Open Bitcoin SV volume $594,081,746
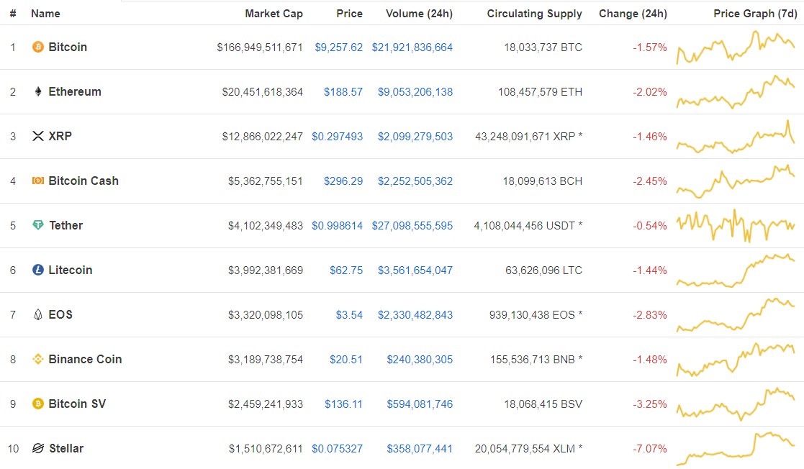This screenshot has width=804, height=469. point(420,404)
